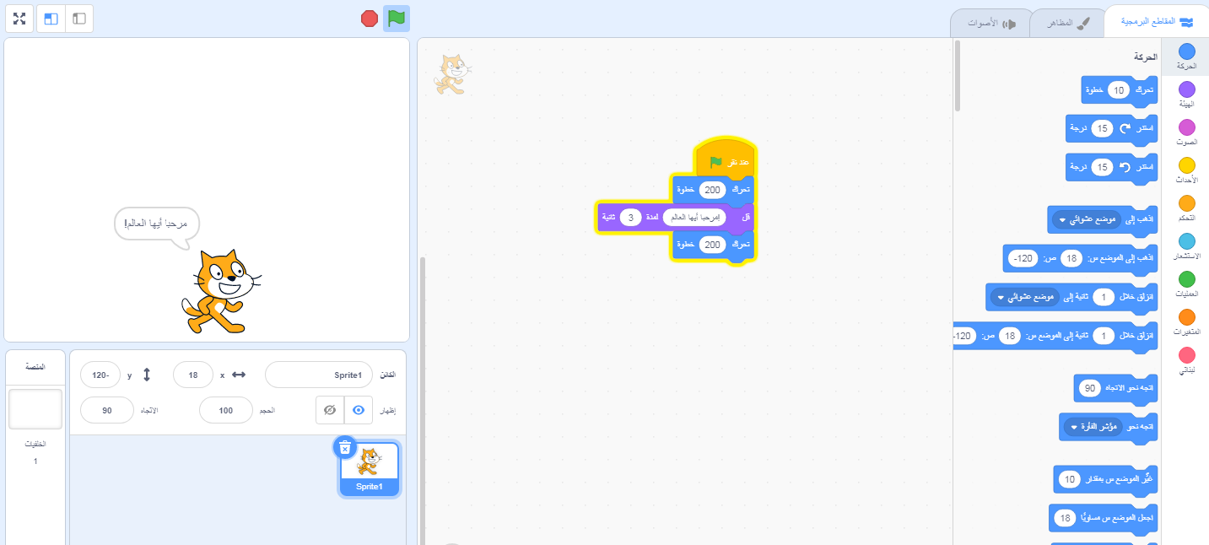Delete Sprite1 using the trash icon
Viewport: 1209px width, 545px height.
(x=344, y=447)
